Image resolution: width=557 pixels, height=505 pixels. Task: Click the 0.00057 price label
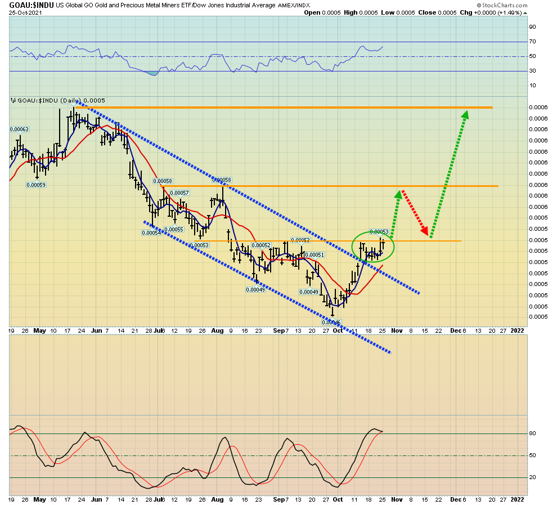(179, 193)
